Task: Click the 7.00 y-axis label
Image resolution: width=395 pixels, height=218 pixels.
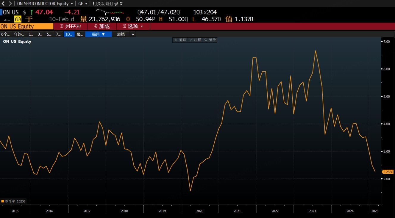Action: point(386,42)
